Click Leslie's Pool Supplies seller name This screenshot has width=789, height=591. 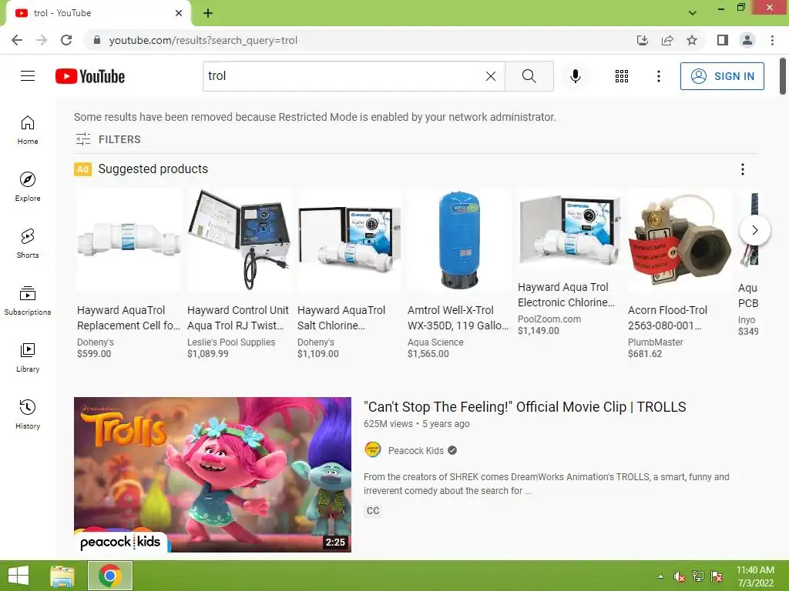click(231, 342)
